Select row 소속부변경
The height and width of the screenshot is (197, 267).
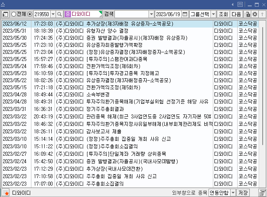click(x=131, y=95)
